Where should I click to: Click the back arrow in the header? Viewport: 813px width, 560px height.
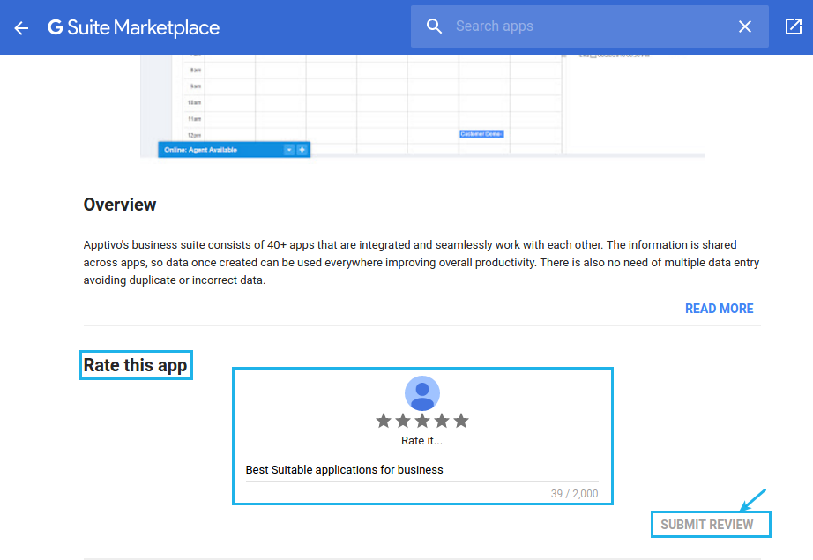tap(21, 27)
